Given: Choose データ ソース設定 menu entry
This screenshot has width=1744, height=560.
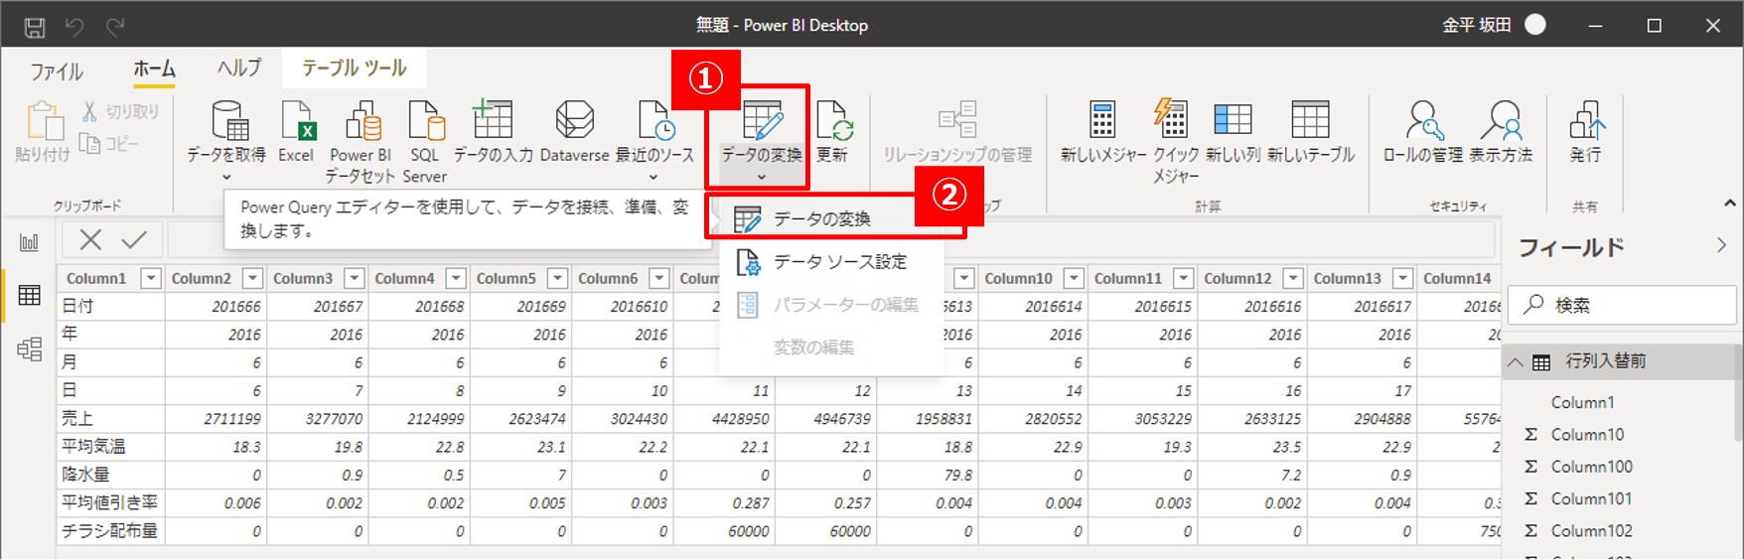Looking at the screenshot, I should (x=839, y=262).
